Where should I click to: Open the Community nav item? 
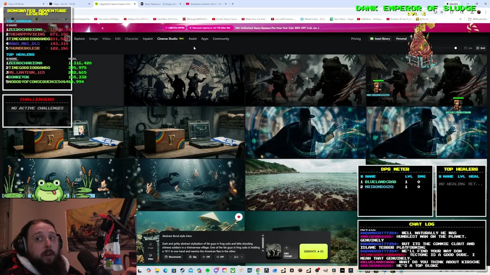point(221,39)
